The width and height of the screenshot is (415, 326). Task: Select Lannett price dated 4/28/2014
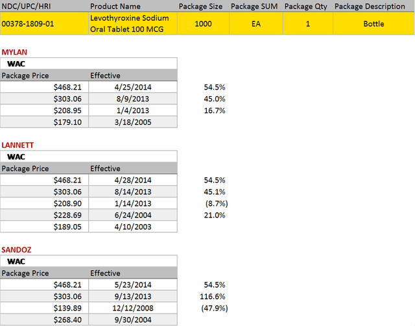44,180
